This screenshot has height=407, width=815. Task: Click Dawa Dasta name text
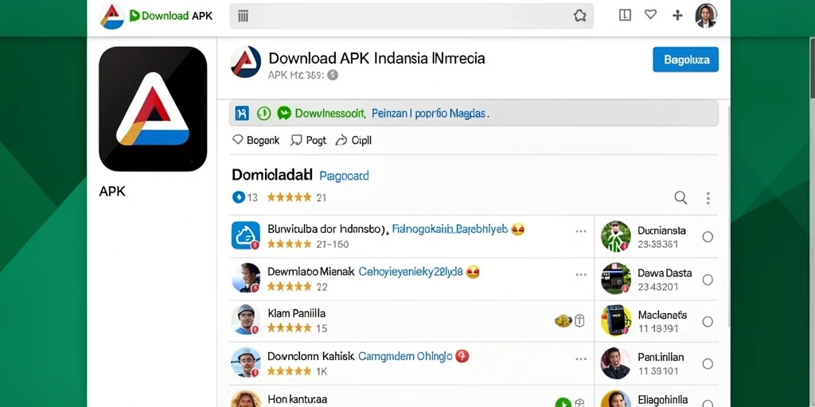665,273
